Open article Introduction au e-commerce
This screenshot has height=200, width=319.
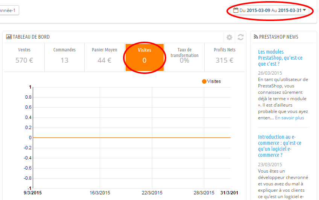point(280,146)
